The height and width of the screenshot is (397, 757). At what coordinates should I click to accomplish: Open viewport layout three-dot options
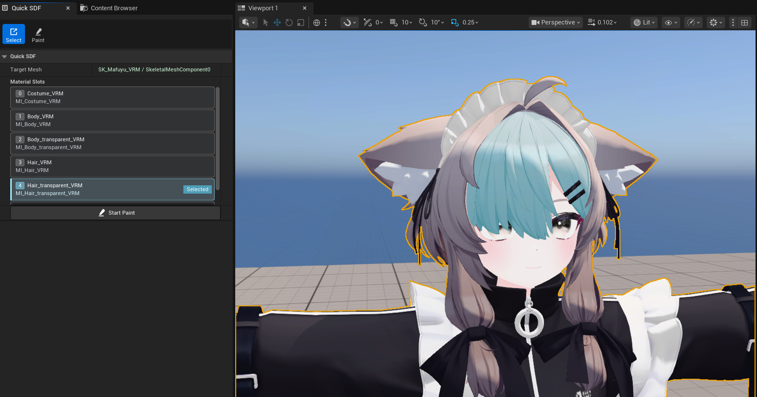pyautogui.click(x=733, y=22)
